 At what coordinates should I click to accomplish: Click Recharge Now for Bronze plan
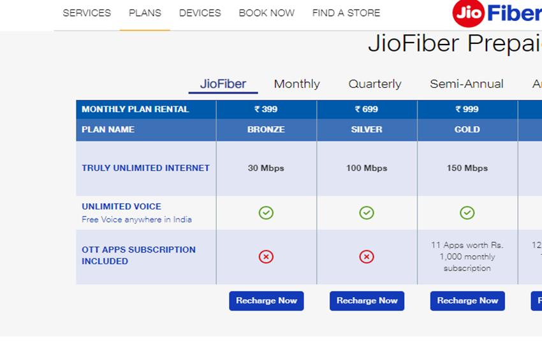click(x=266, y=301)
